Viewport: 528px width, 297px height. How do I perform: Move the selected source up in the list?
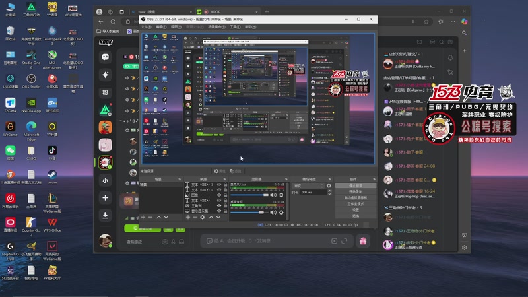(x=211, y=218)
